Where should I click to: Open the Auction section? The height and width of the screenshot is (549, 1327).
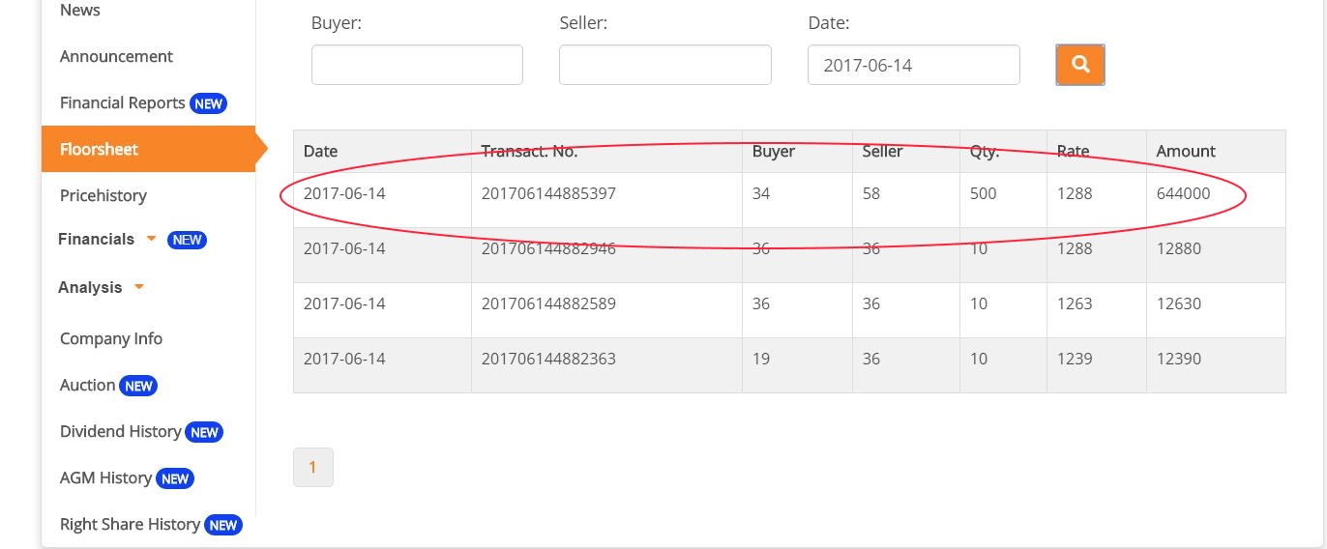pyautogui.click(x=88, y=385)
